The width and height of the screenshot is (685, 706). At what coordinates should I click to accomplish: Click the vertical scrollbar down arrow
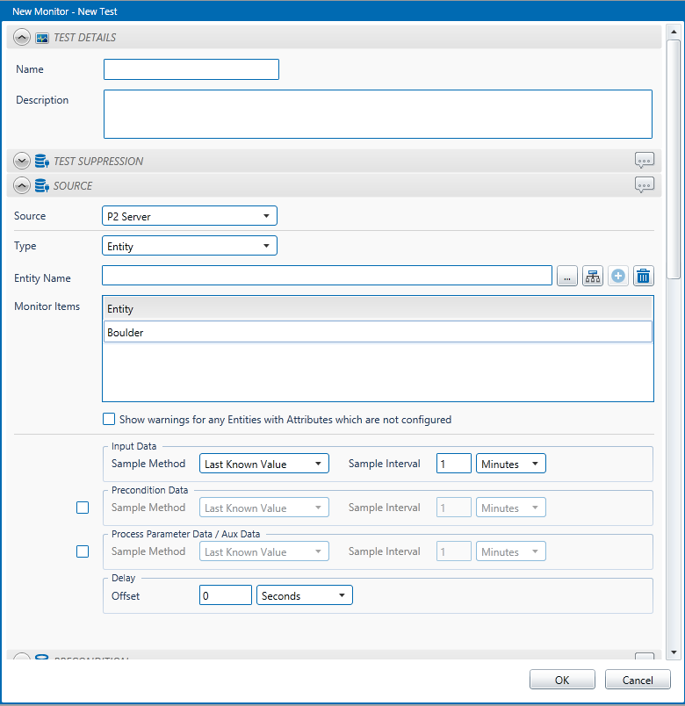point(674,652)
